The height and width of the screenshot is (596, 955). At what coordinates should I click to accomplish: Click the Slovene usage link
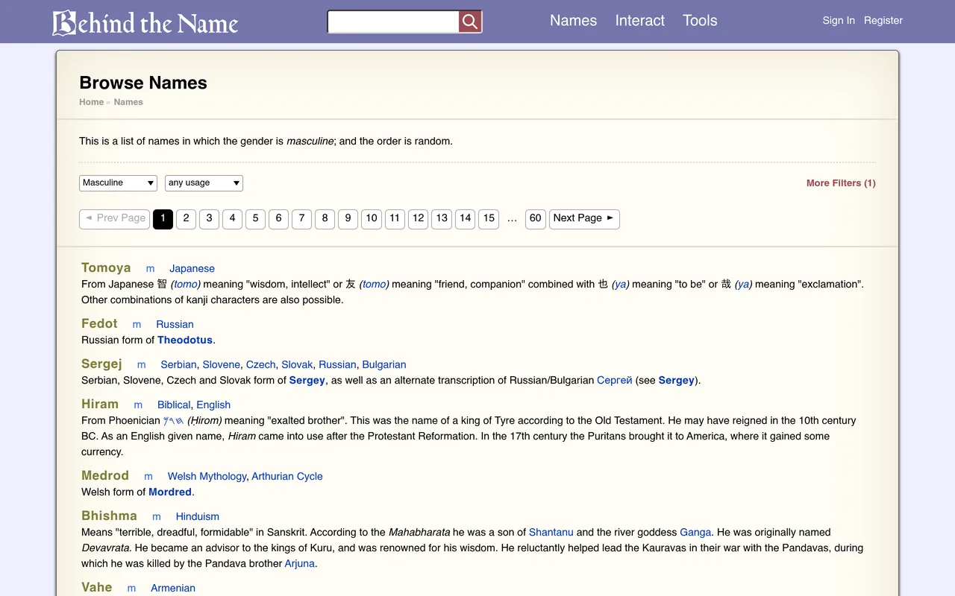point(222,365)
